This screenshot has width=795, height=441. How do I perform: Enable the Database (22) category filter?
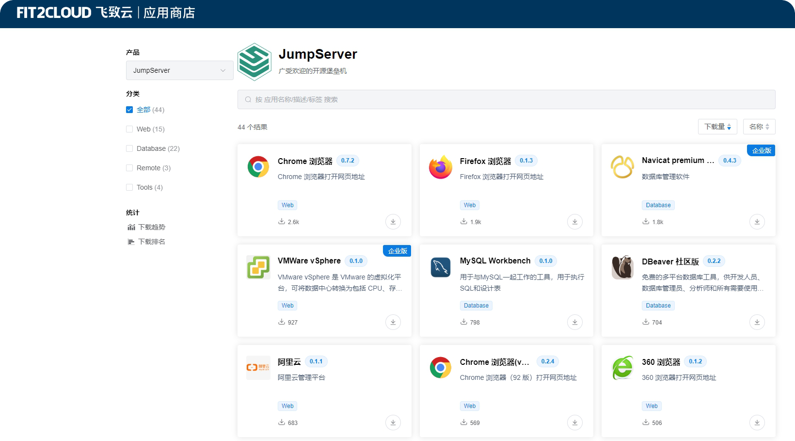(x=129, y=148)
